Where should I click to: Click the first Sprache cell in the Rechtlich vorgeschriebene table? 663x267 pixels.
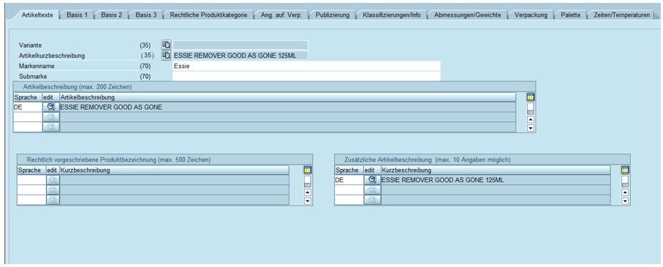click(31, 180)
